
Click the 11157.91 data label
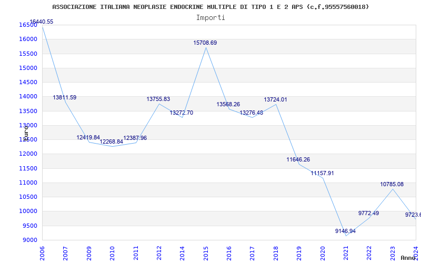coord(322,174)
